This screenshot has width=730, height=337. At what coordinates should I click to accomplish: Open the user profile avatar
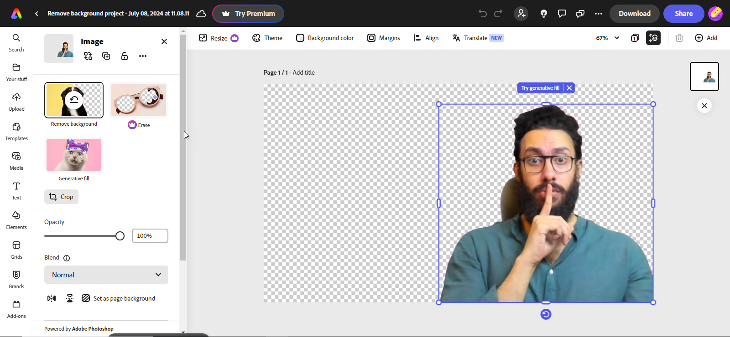(x=715, y=14)
